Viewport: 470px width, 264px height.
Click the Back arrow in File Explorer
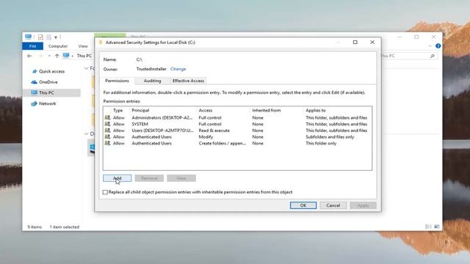(29, 56)
